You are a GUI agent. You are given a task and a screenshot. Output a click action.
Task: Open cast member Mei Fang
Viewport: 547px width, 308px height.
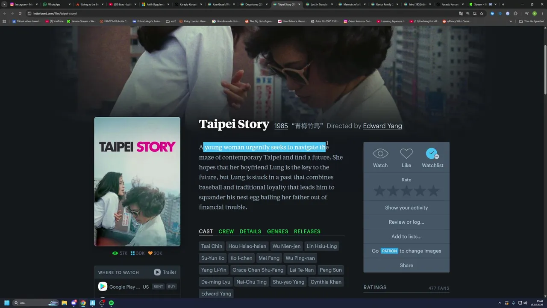269,258
